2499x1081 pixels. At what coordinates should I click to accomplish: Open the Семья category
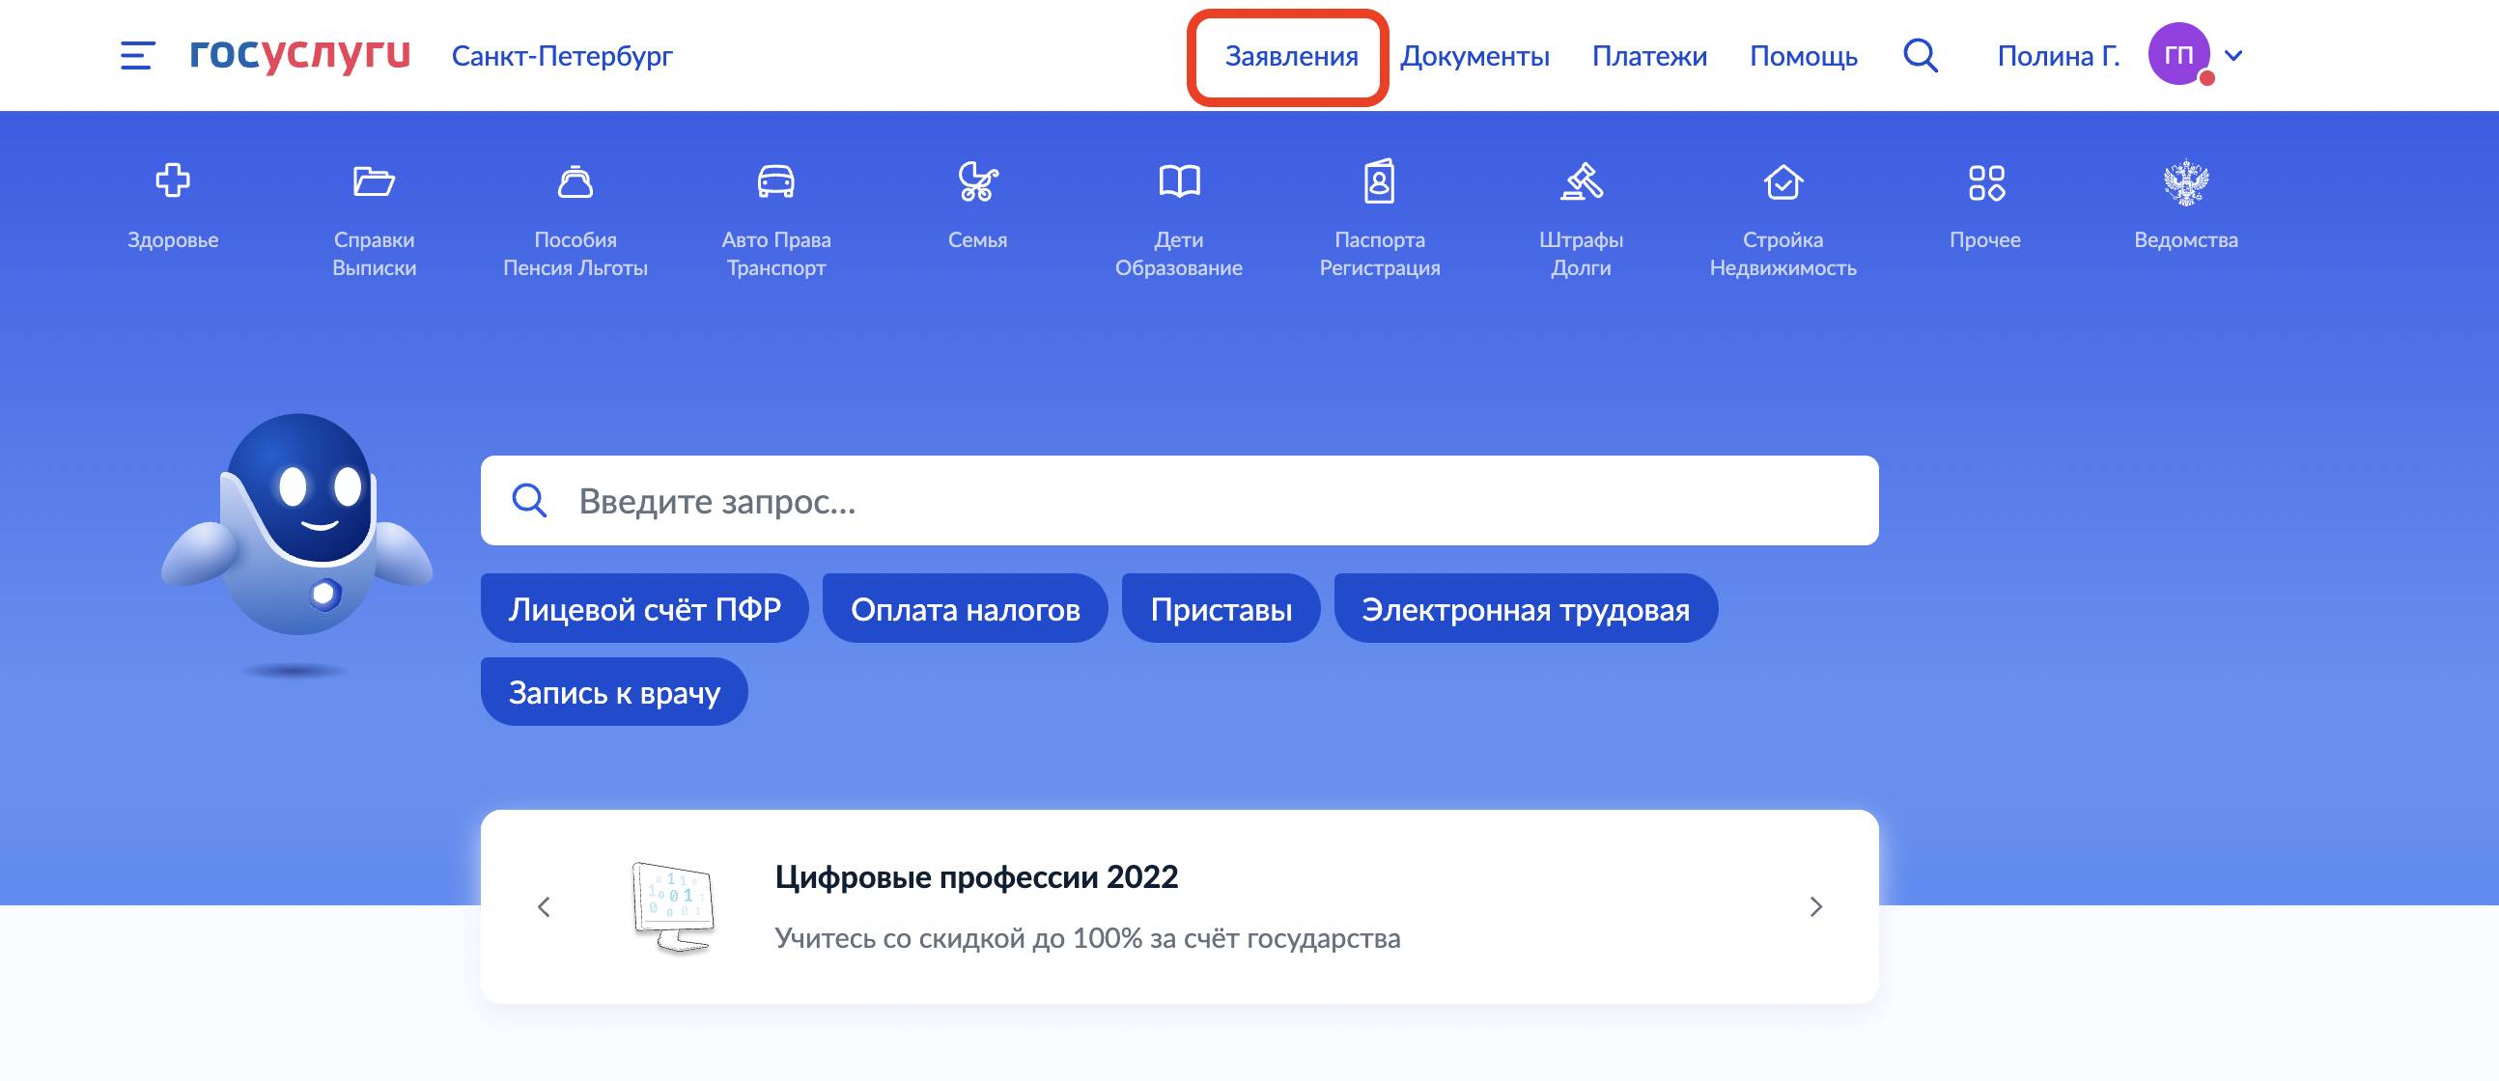(x=977, y=206)
